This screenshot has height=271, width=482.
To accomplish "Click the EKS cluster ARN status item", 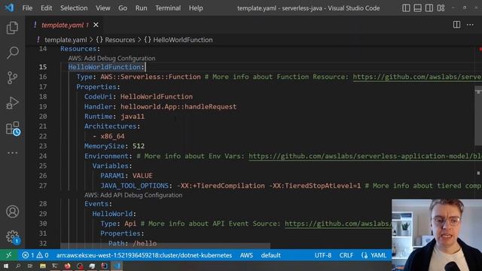I will click(x=144, y=255).
